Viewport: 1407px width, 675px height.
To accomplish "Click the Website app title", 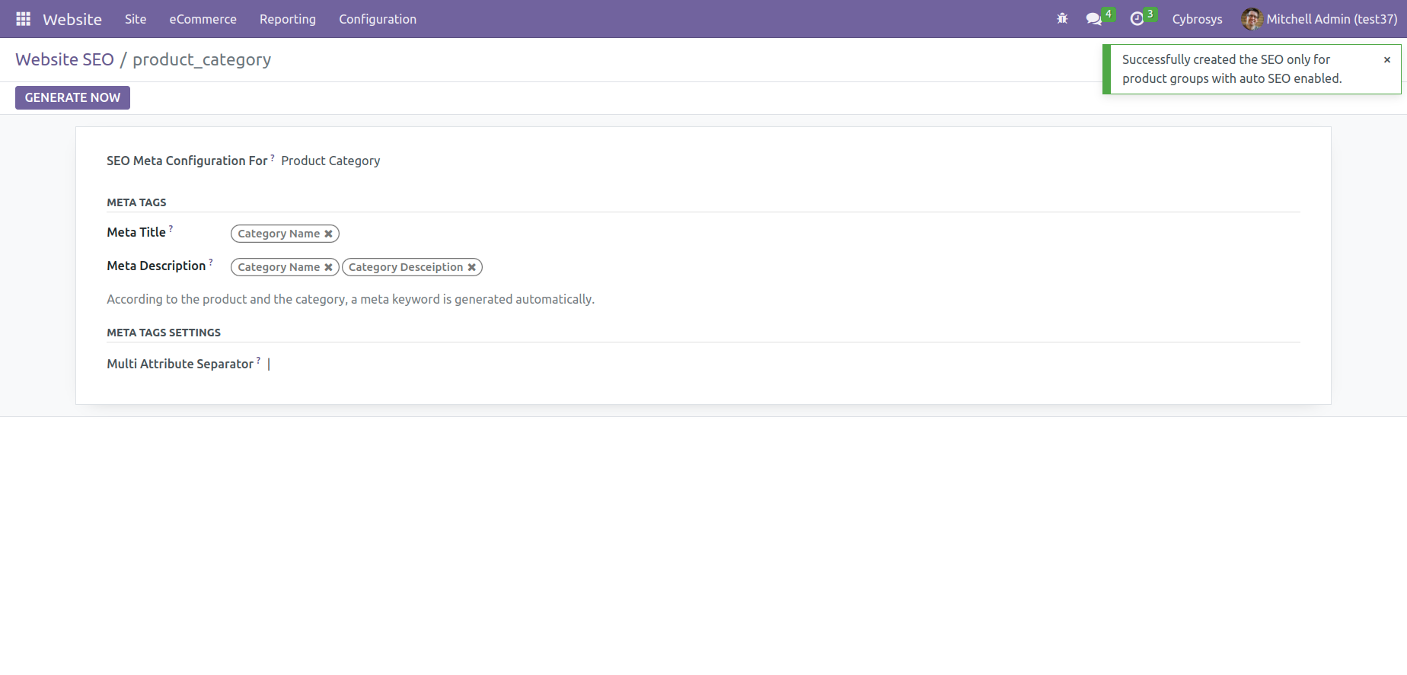I will (72, 19).
